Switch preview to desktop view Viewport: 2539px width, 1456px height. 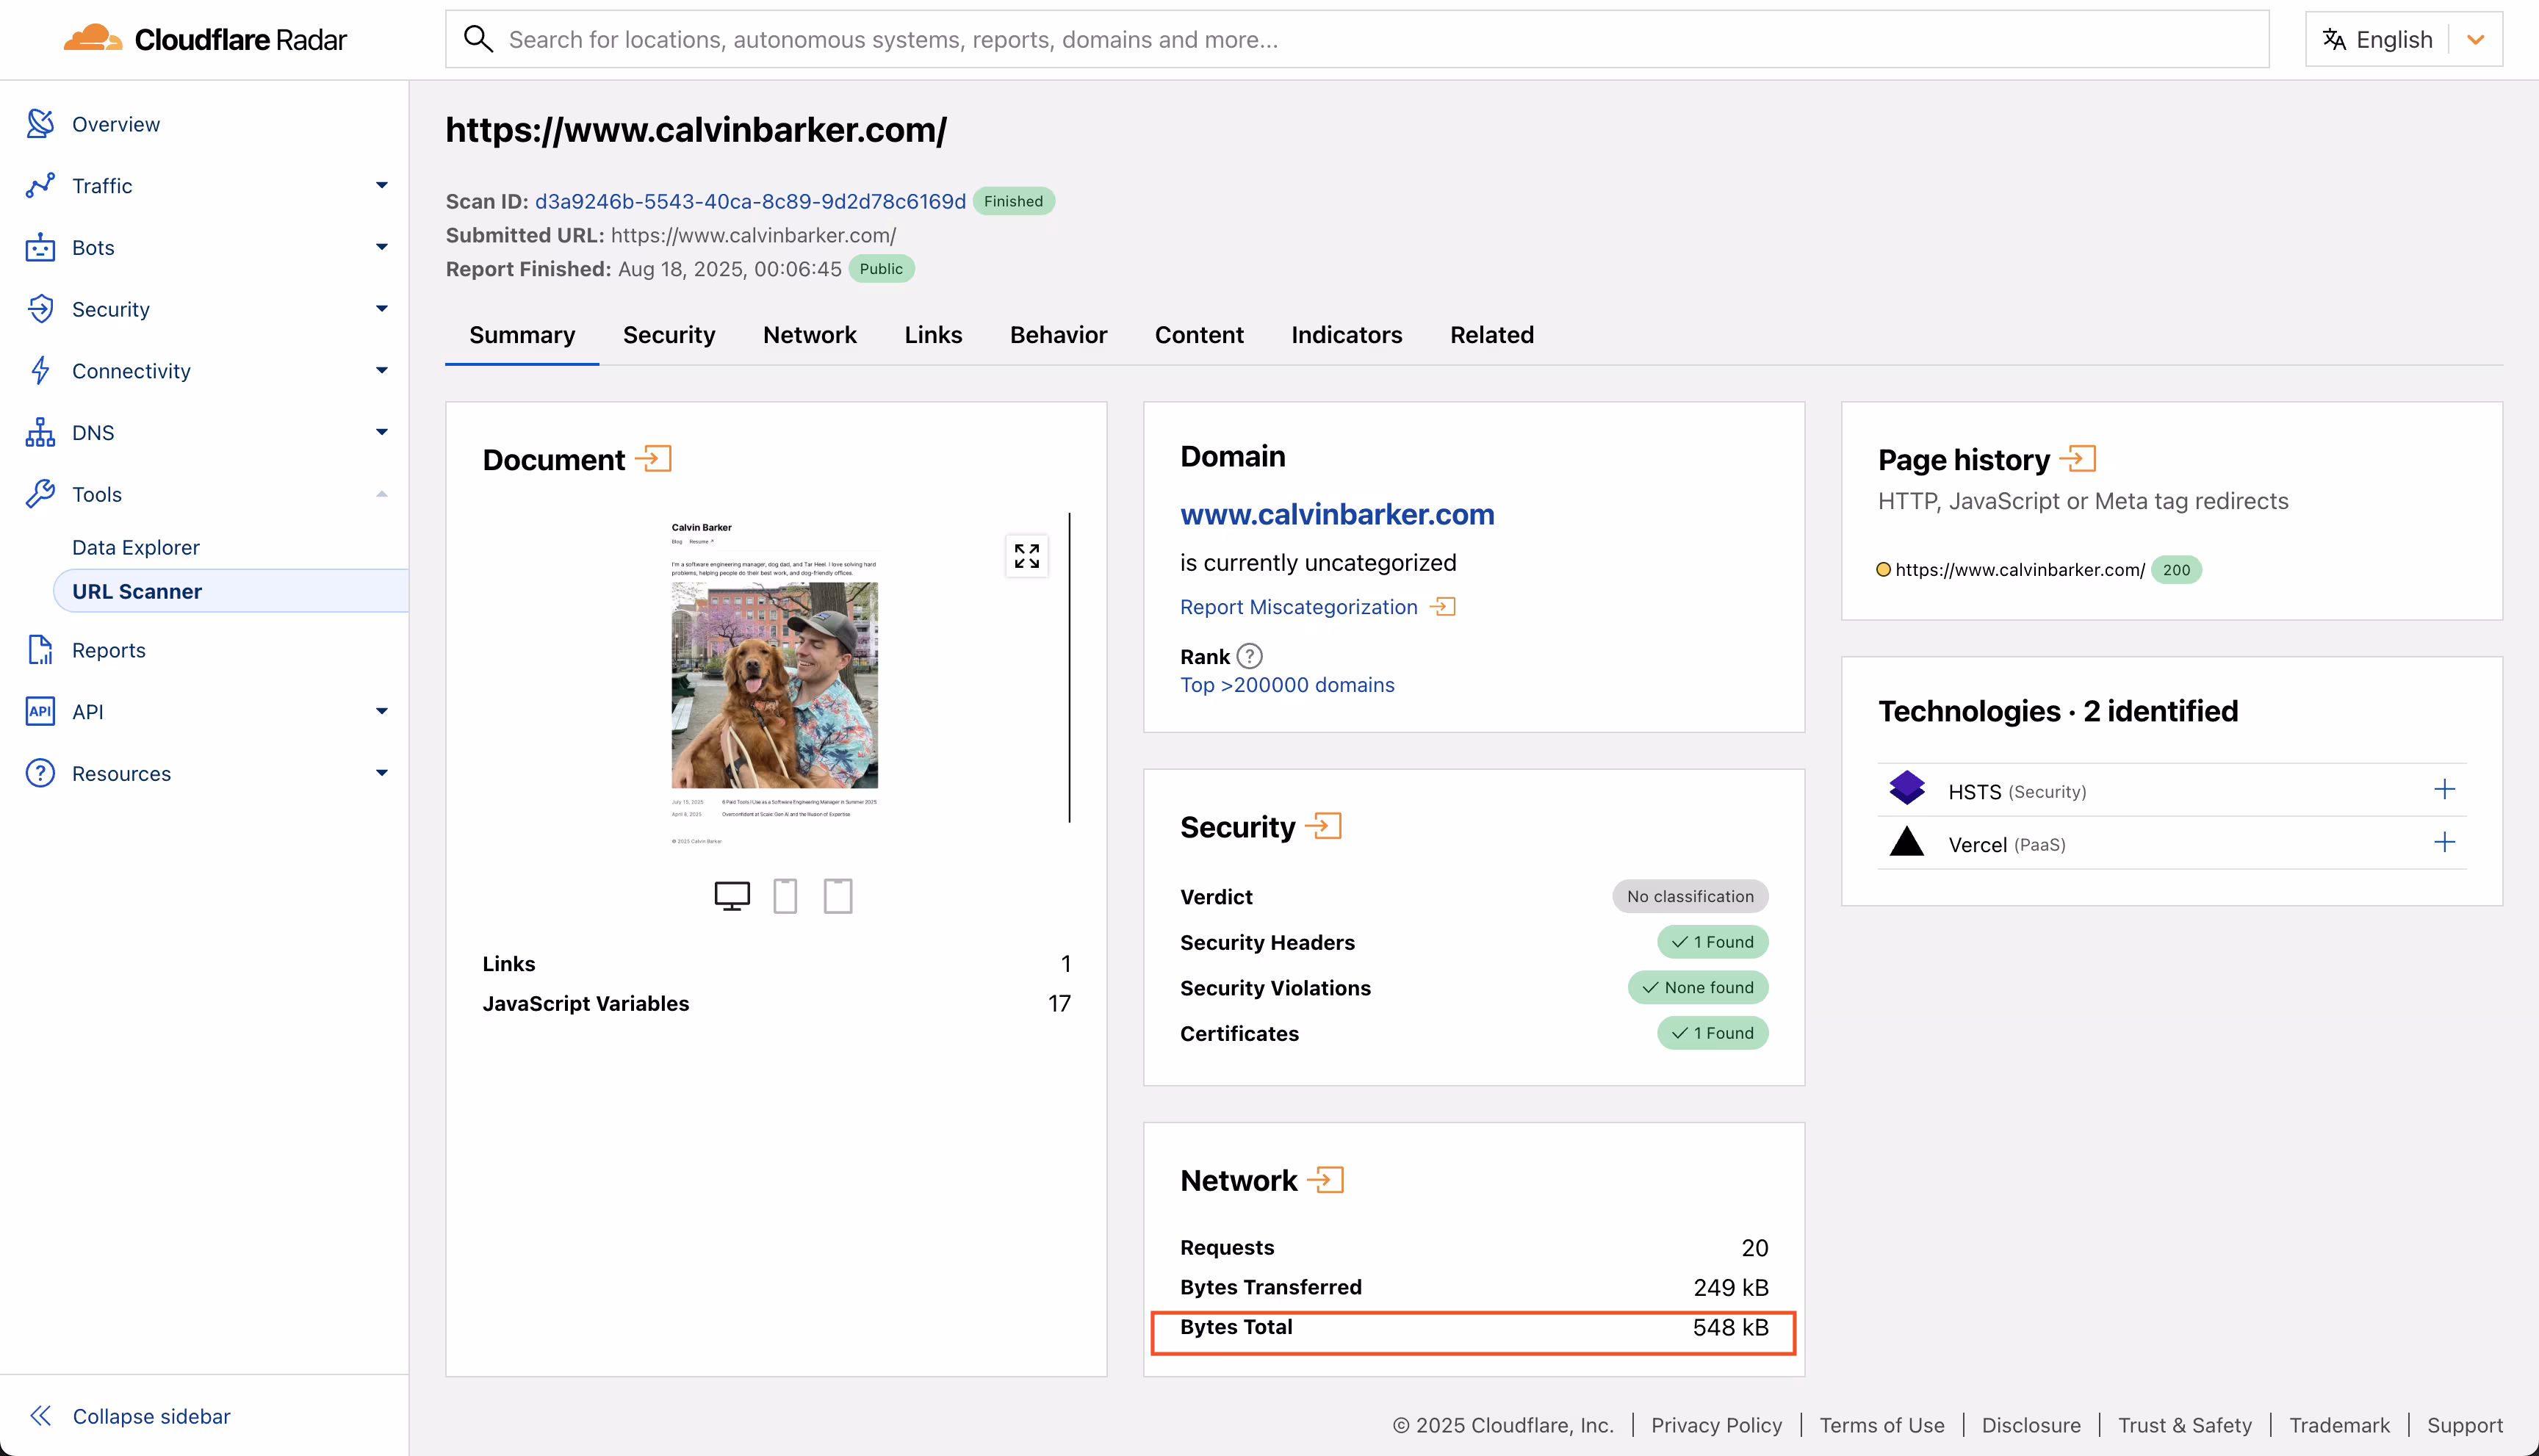pyautogui.click(x=732, y=895)
